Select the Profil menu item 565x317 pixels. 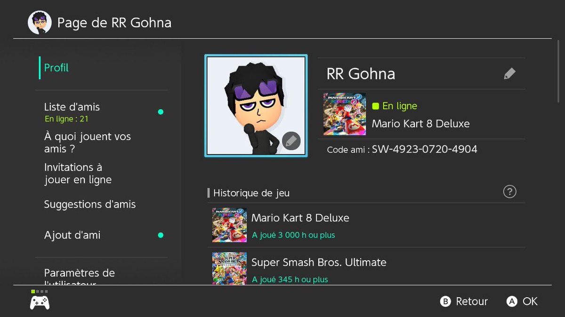pos(56,68)
